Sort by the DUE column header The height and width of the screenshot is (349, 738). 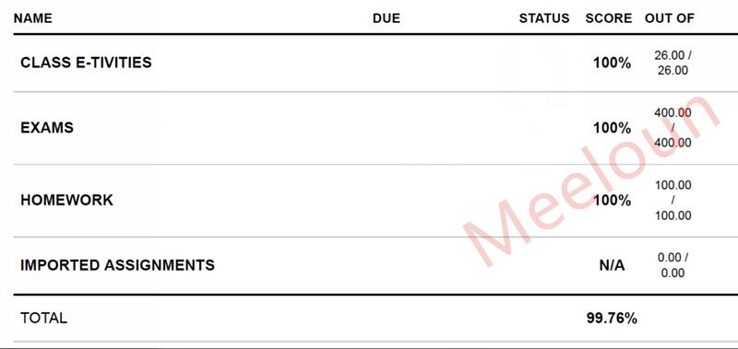pyautogui.click(x=387, y=18)
